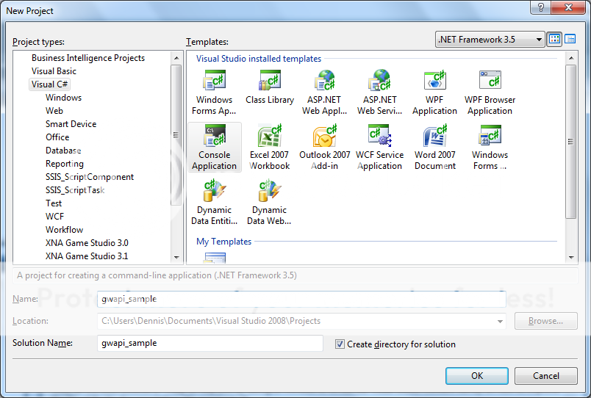Click the Project types scrollbar thumb
Viewport: 591px width, 398px height.
click(176, 135)
